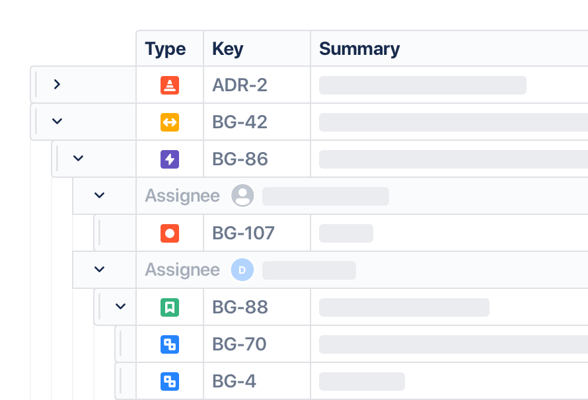Click the Type column header
The height and width of the screenshot is (400, 588).
[165, 49]
